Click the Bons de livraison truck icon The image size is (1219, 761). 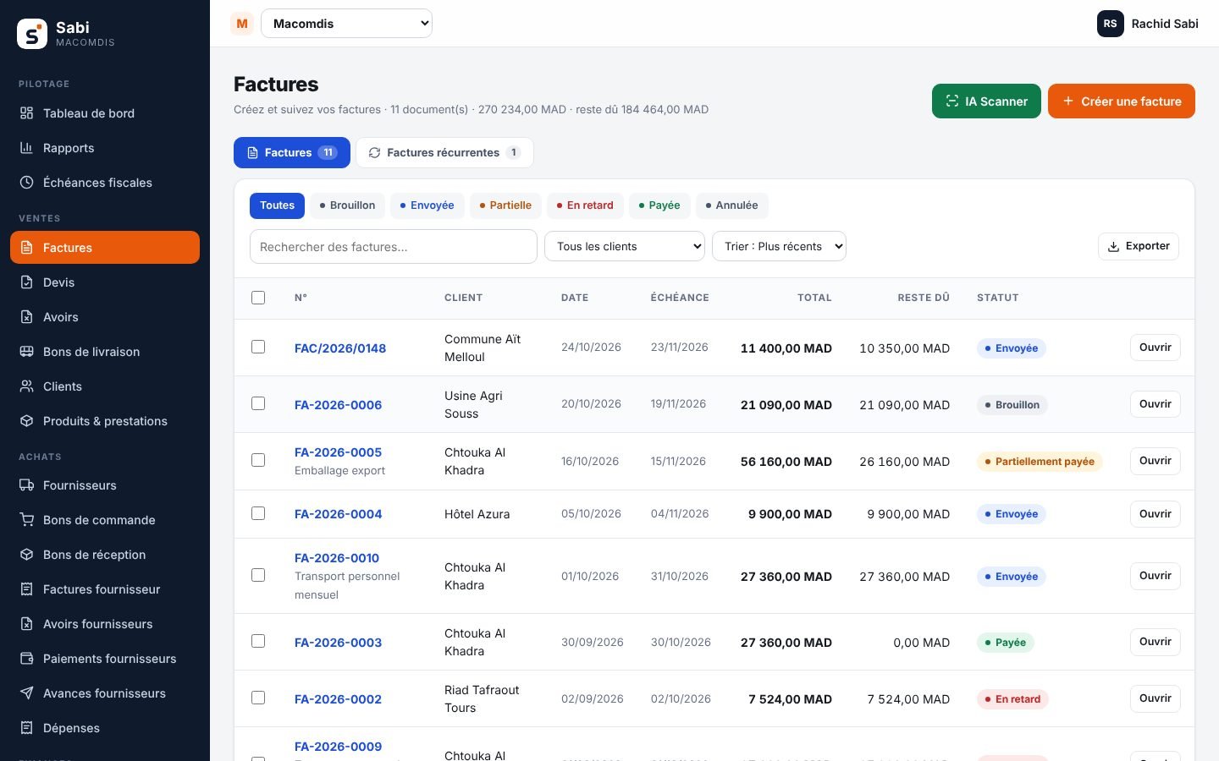click(26, 352)
